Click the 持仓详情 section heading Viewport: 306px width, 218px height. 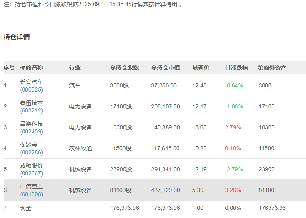click(x=16, y=37)
